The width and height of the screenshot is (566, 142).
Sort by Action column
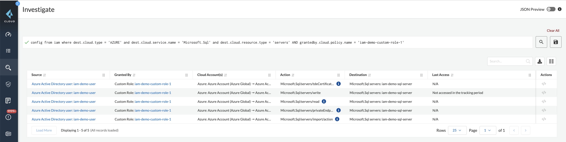coord(293,75)
